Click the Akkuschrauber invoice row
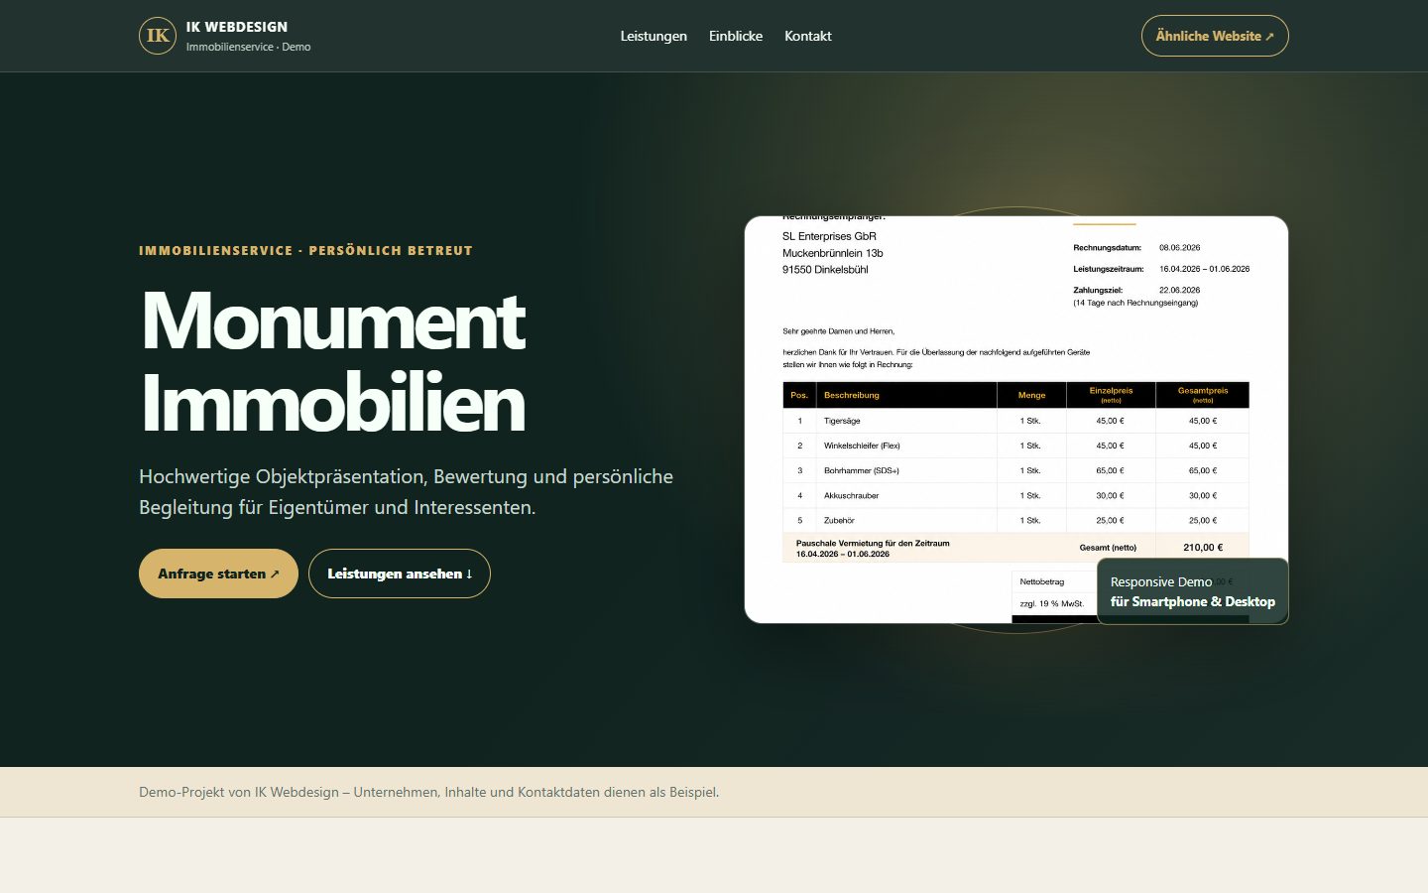 tap(1015, 495)
